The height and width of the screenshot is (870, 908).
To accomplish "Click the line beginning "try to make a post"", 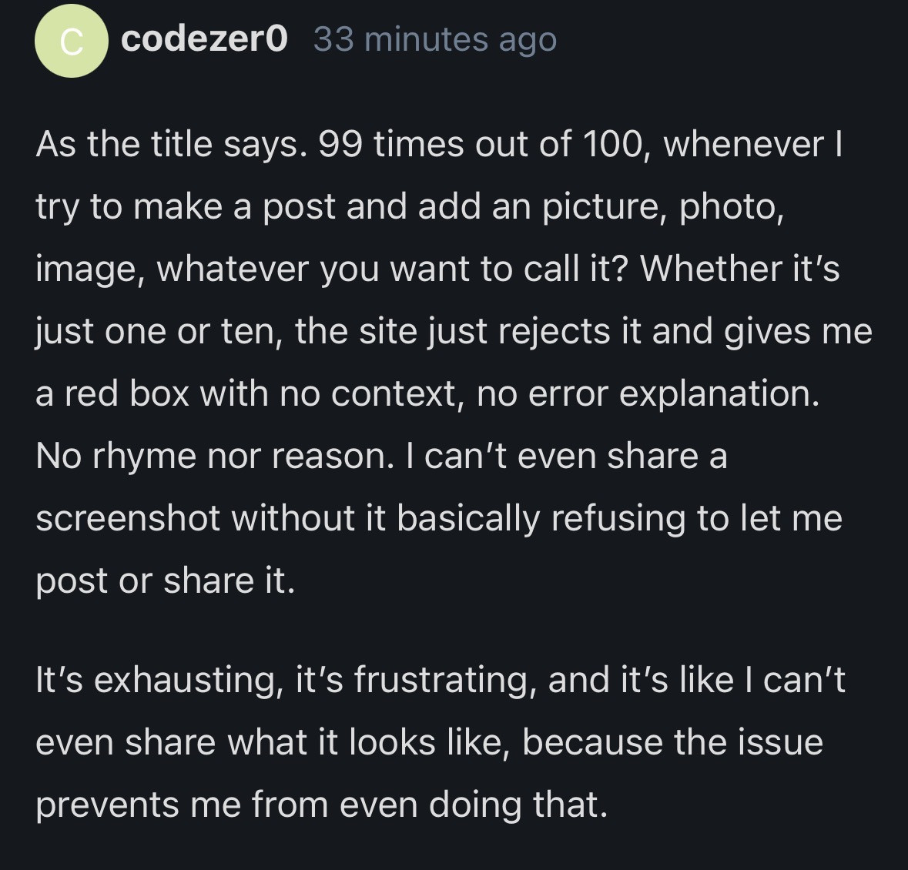I will [410, 206].
